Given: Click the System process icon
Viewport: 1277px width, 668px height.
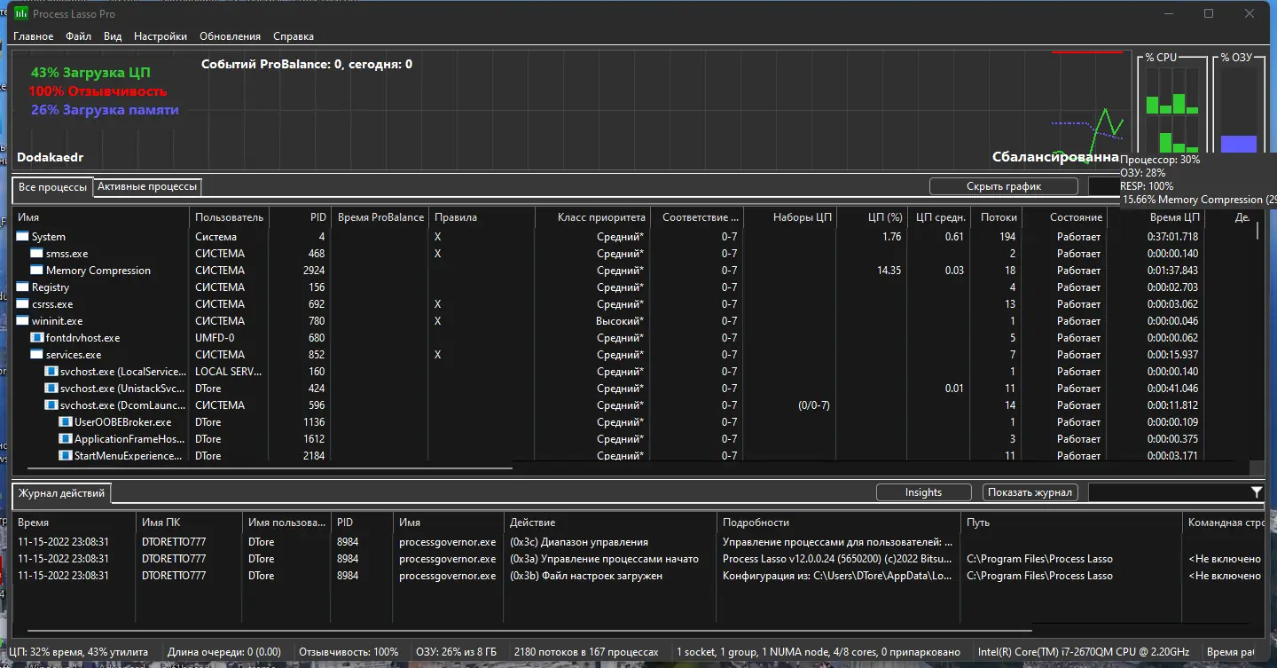Looking at the screenshot, I should pos(22,237).
